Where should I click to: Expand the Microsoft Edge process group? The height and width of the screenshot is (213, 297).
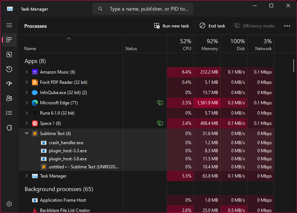pyautogui.click(x=26, y=103)
